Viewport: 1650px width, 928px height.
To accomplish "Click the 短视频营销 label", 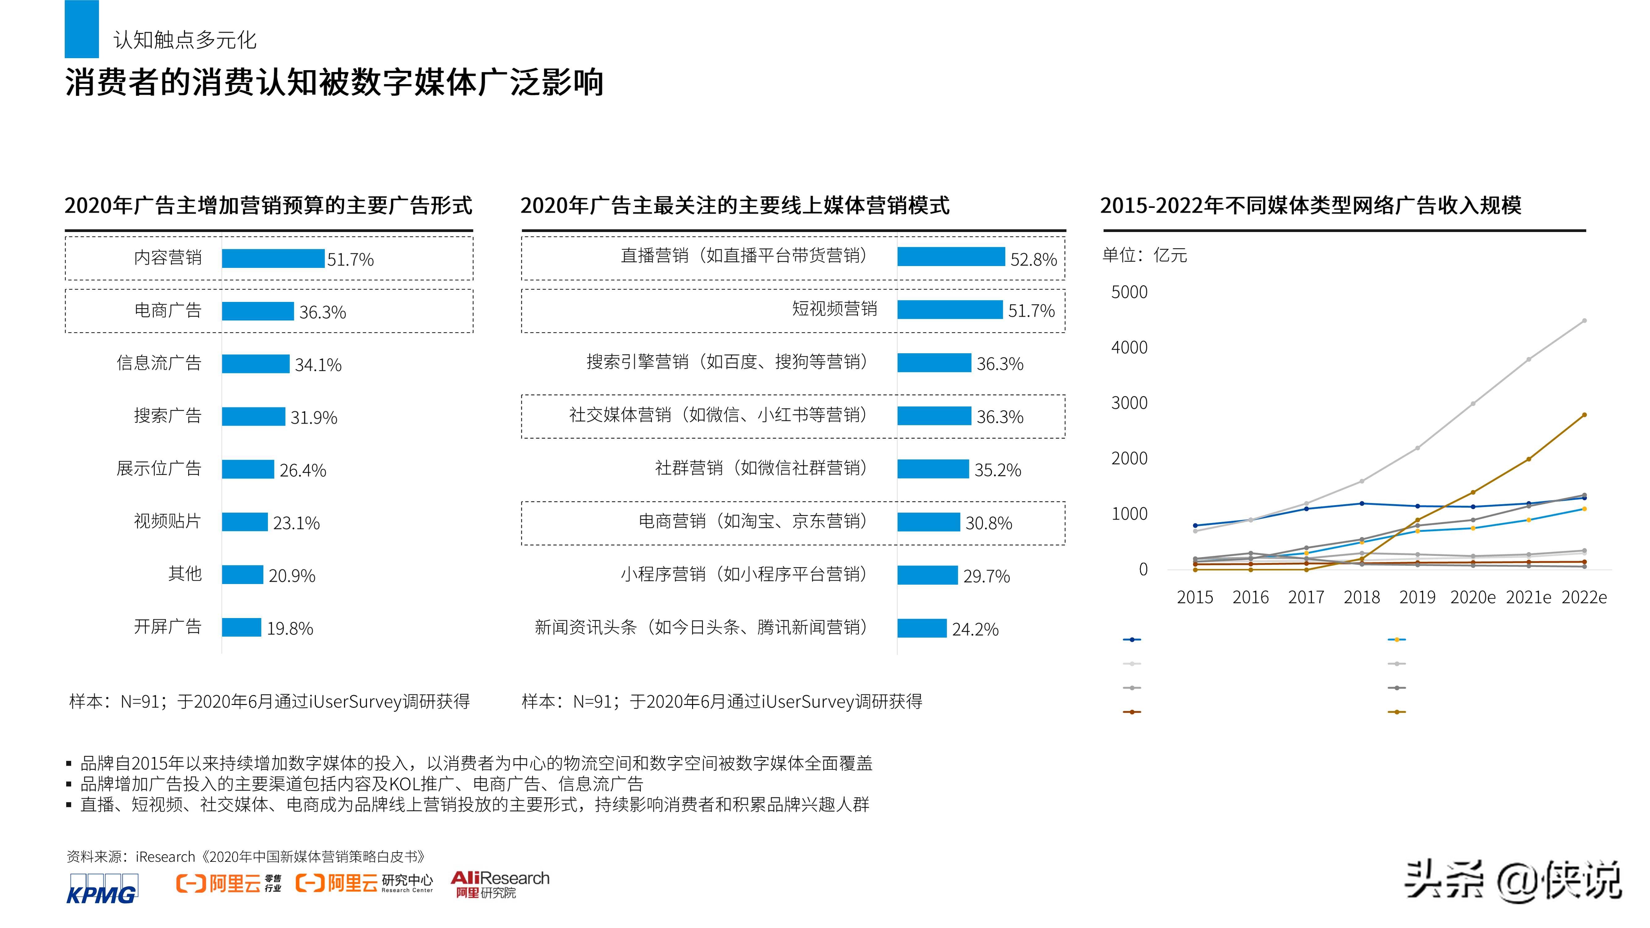I will [x=835, y=309].
